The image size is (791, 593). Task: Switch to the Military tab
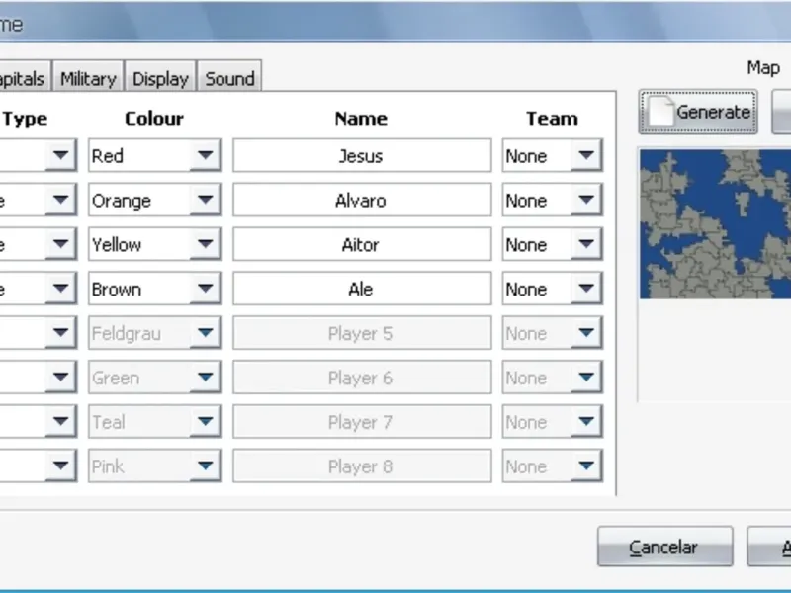88,77
